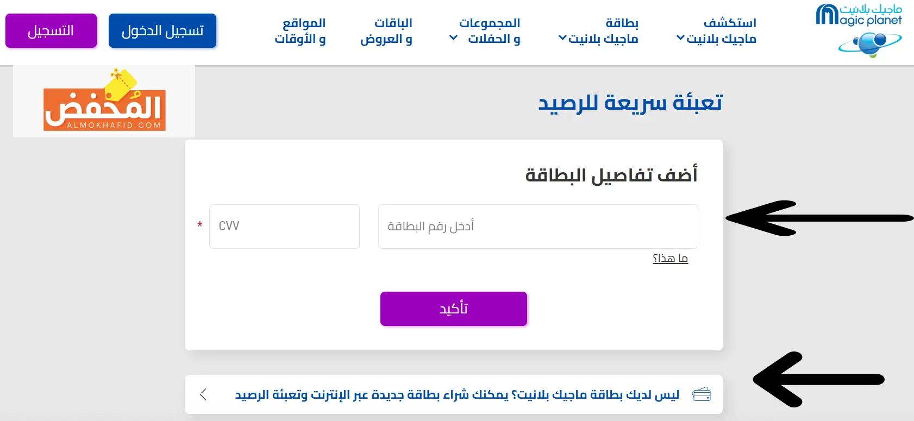Open the buy new card online link
Screen dimensions: 914x421
pos(457,394)
